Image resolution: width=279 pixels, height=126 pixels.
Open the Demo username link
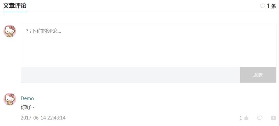[27, 98]
